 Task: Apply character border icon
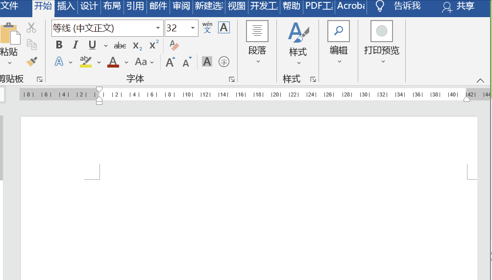pyautogui.click(x=224, y=27)
